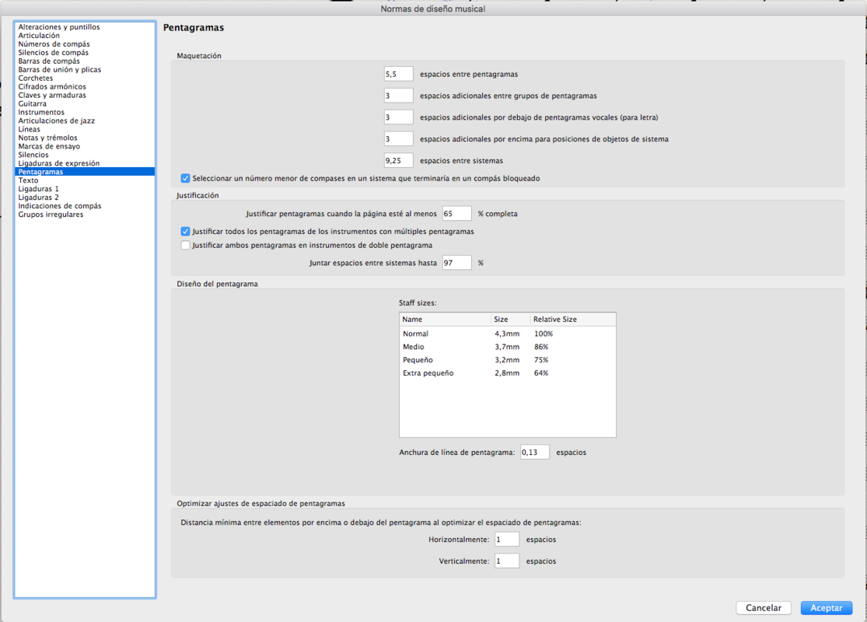Select Alteraciones y puntillos category

pos(58,27)
